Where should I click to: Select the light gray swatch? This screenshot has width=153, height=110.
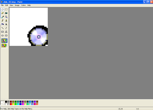pyautogui.click(x=8, y=104)
